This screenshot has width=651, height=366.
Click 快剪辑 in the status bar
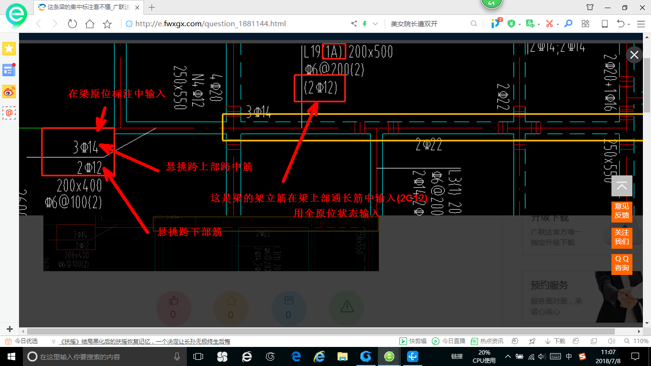pos(412,341)
